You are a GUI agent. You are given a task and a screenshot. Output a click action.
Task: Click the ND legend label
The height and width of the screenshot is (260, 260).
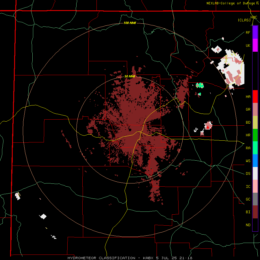coord(248,225)
